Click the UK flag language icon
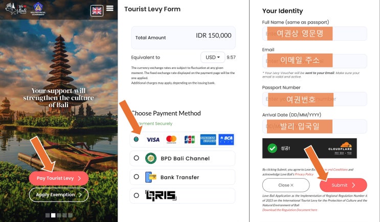Image resolution: width=380 pixels, height=222 pixels. (x=97, y=11)
